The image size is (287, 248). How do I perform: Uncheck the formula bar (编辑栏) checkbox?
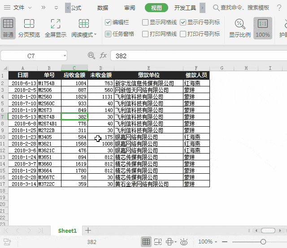click(x=108, y=22)
